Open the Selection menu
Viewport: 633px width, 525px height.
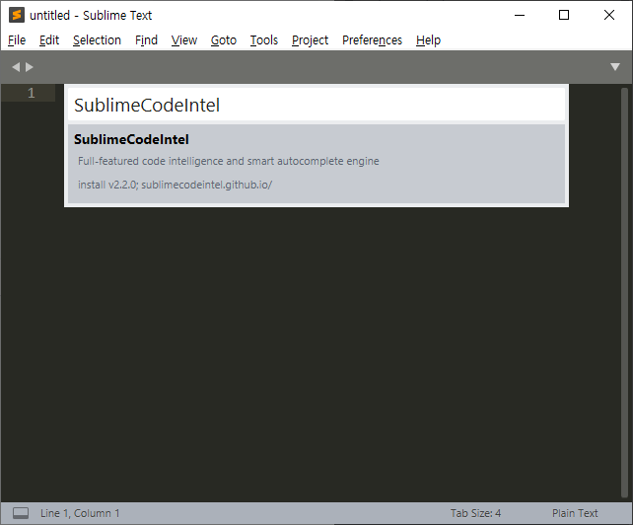97,40
